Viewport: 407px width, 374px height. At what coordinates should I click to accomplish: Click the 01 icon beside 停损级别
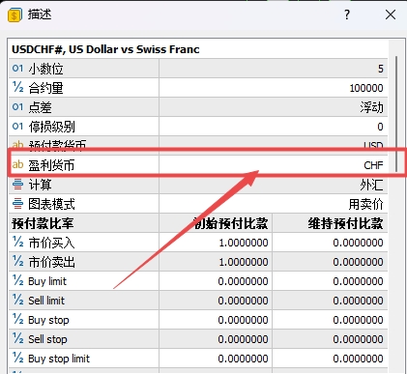tap(17, 127)
